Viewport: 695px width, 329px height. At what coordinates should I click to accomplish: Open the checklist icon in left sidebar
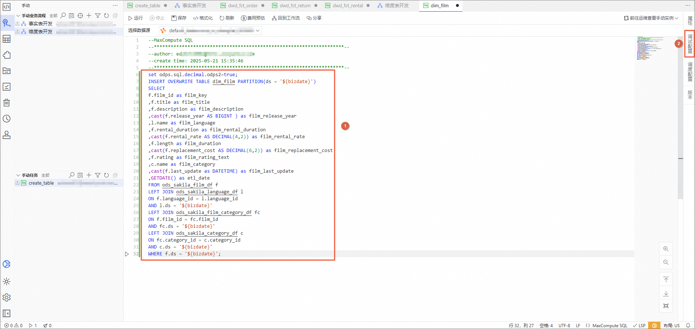click(x=7, y=87)
